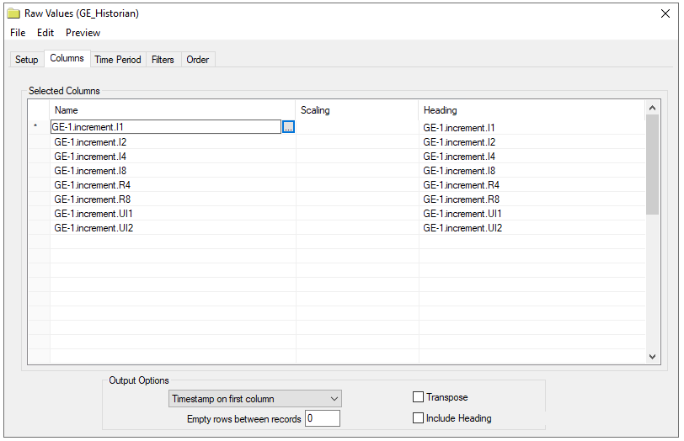
Task: Click the GE-1.increment.I4 heading cell
Action: click(532, 157)
